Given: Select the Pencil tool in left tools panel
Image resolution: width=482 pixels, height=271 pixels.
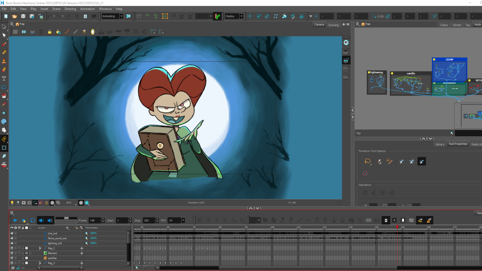Looking at the screenshot, I should [4, 53].
